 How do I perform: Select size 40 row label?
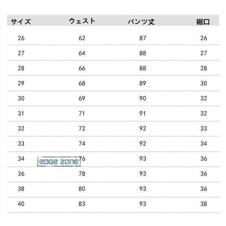pyautogui.click(x=21, y=204)
